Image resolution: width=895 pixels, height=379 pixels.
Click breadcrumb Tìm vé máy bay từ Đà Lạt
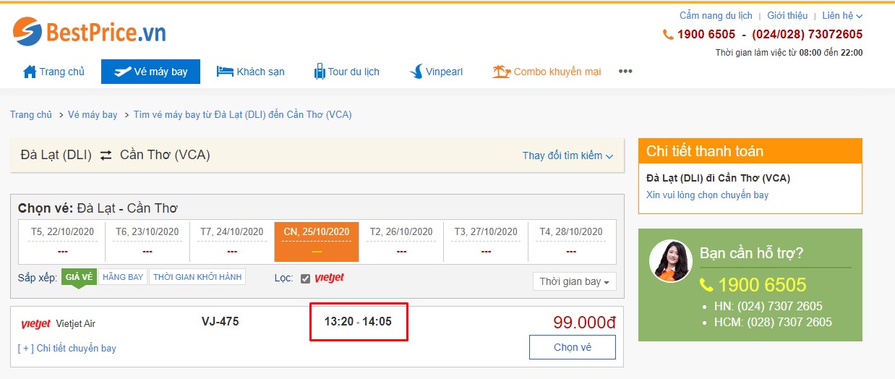point(243,115)
